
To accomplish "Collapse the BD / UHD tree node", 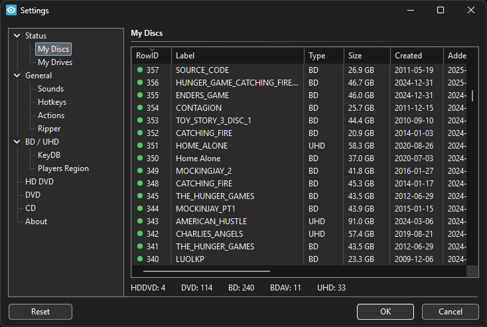I will (x=17, y=142).
